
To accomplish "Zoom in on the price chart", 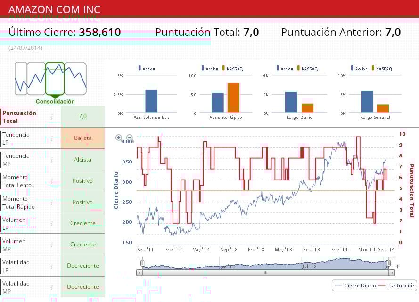I will click(119, 138).
